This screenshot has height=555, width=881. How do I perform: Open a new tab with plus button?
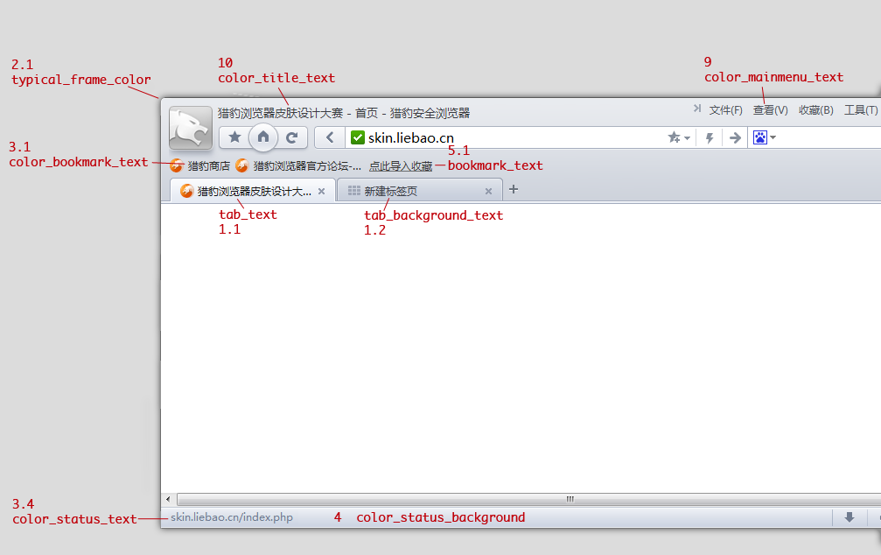tap(513, 189)
